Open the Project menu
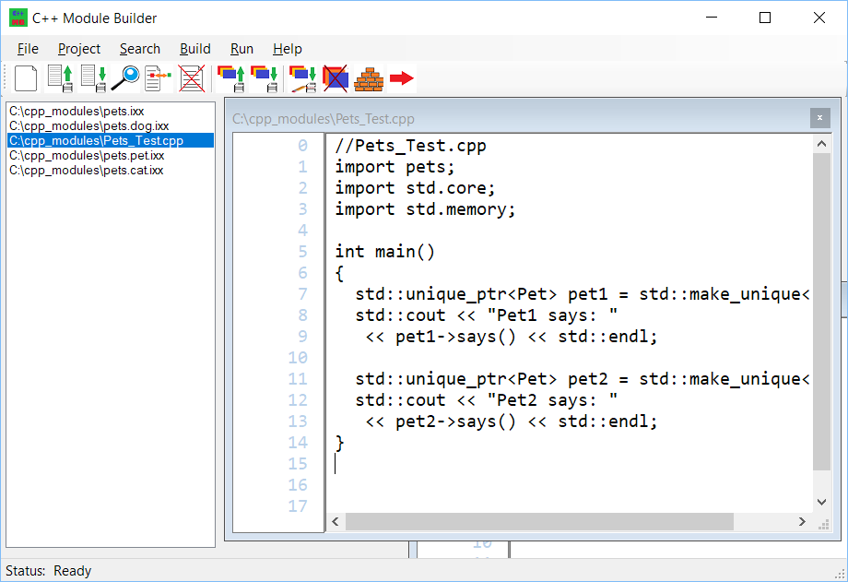 (79, 49)
